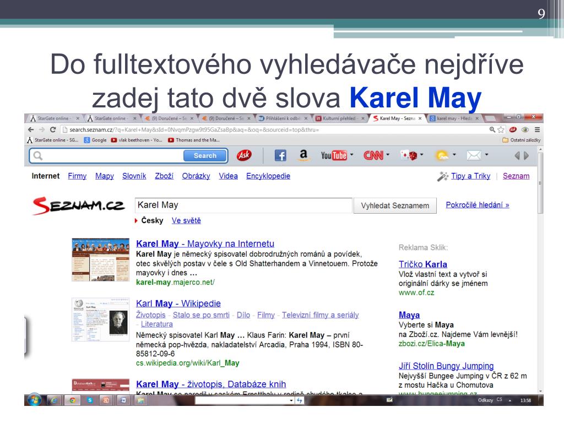Expand the mail toolbar dropdown arrow

pyautogui.click(x=486, y=155)
